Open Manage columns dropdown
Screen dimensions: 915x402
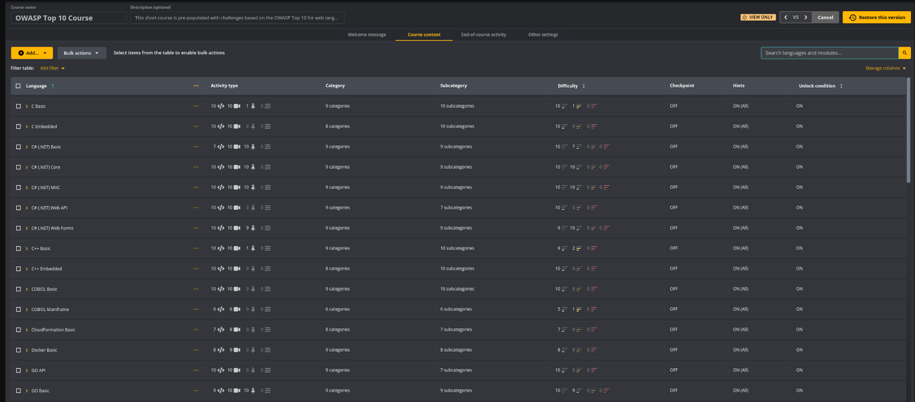coord(886,68)
